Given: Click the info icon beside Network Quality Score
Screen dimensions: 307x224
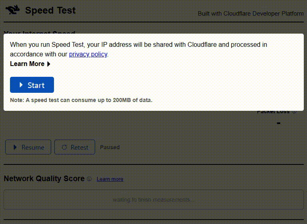Looking at the screenshot, I should [89, 179].
